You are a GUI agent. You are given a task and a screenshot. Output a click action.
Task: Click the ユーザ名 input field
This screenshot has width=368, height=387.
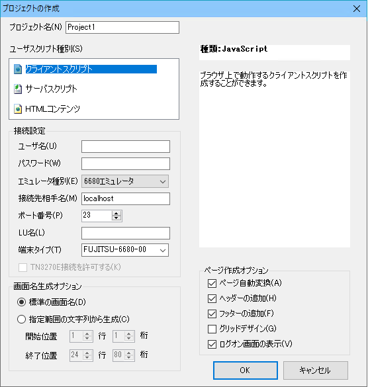click(126, 147)
